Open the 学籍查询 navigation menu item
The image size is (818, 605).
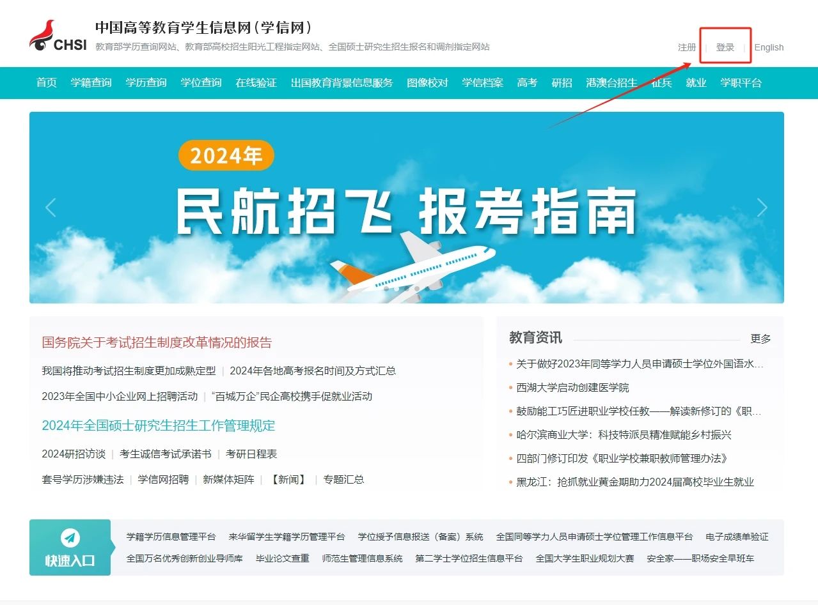pyautogui.click(x=91, y=82)
